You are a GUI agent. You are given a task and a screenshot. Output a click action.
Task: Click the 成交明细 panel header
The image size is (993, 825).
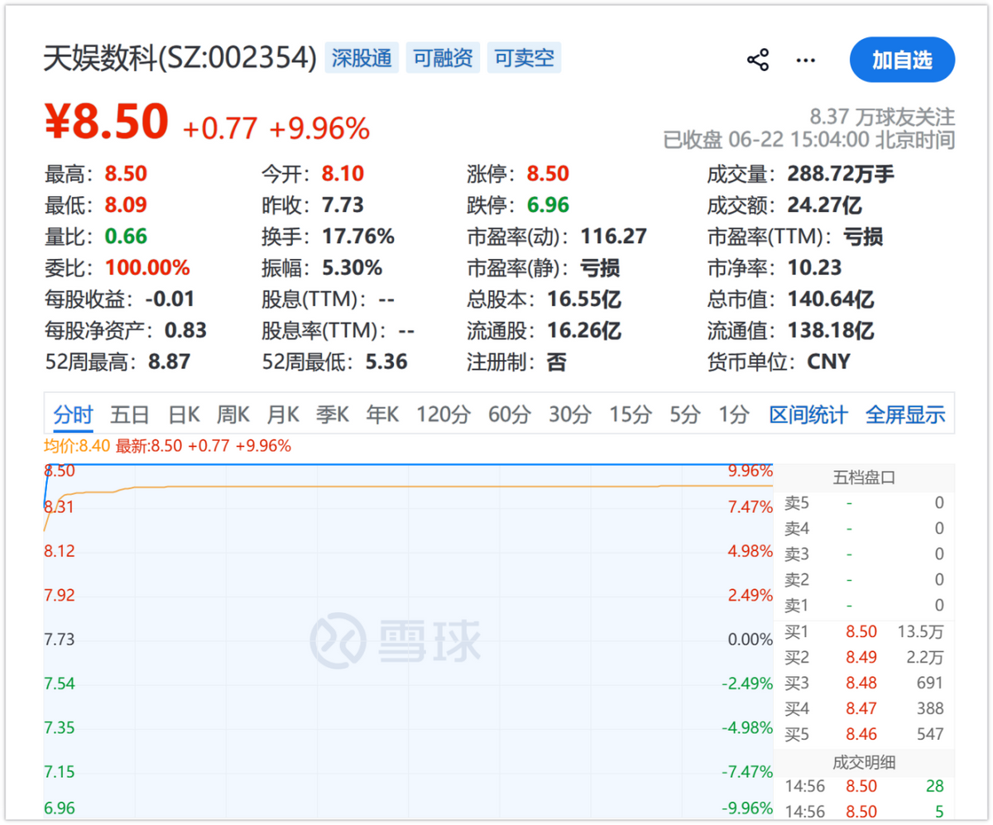pos(864,763)
